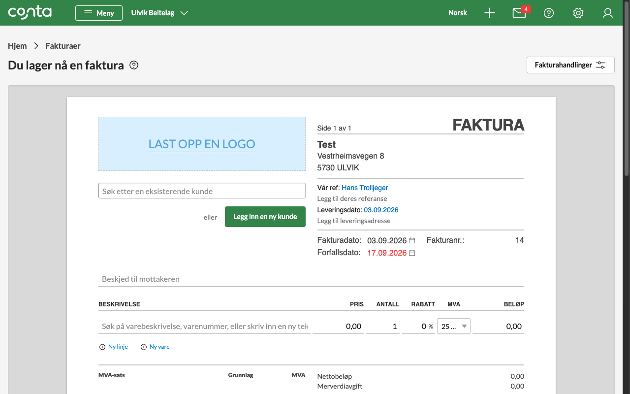Click LAST OPP EN LOGO upload area
Screen dimensions: 630x394
pos(202,144)
